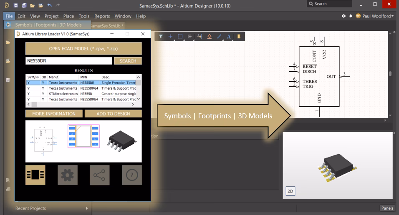Click the share icon in Library Loader
The height and width of the screenshot is (215, 399).
tap(99, 175)
